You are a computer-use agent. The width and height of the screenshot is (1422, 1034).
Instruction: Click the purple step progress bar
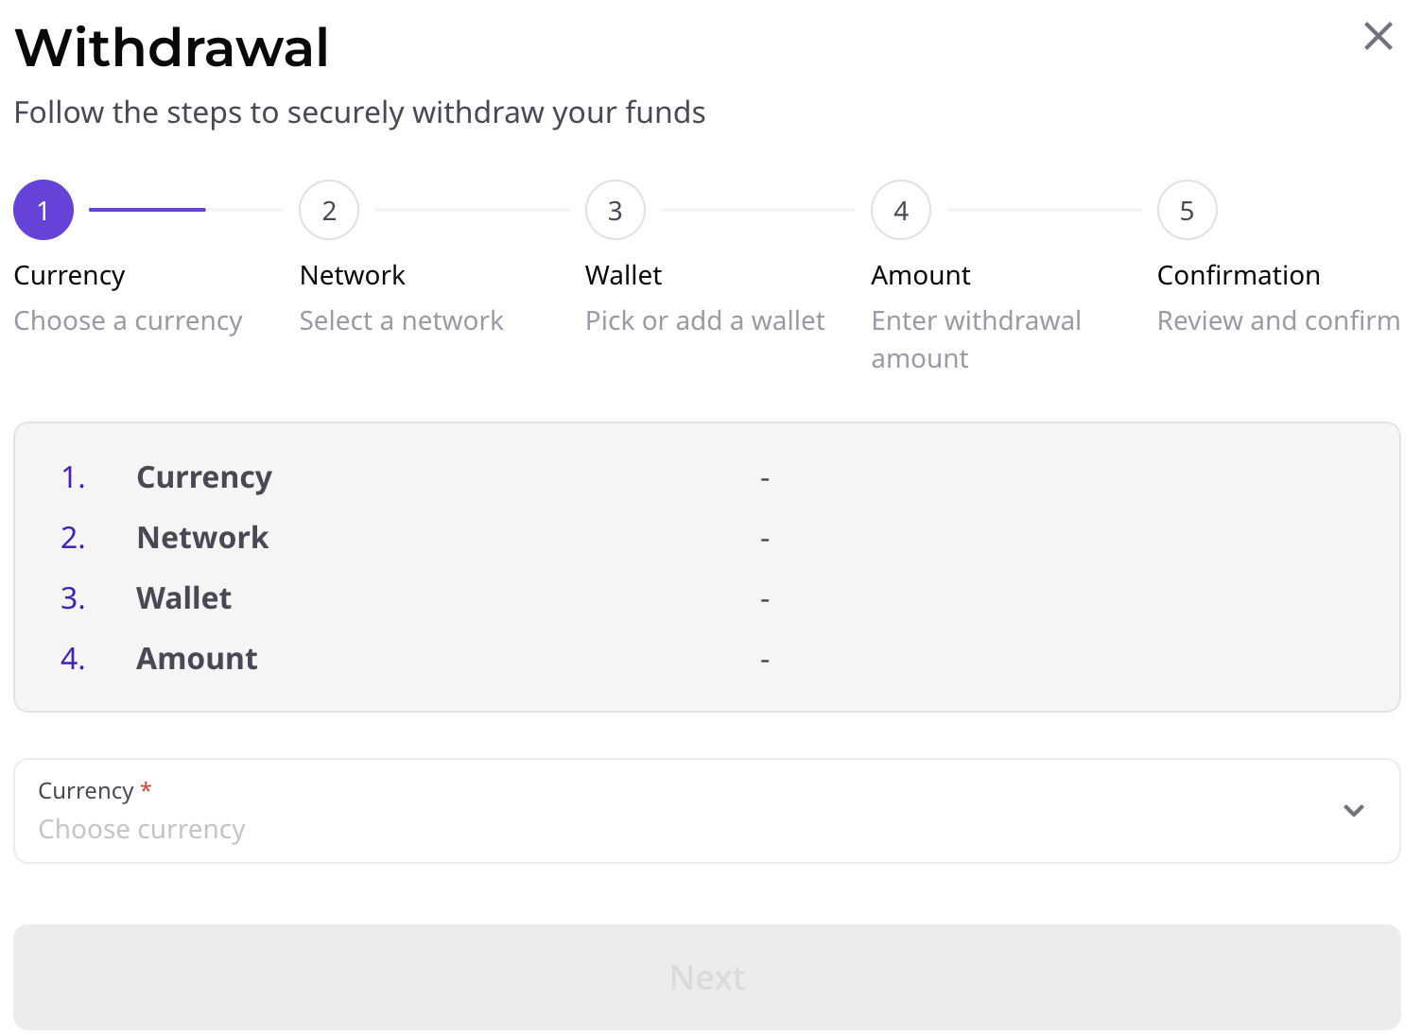click(147, 210)
